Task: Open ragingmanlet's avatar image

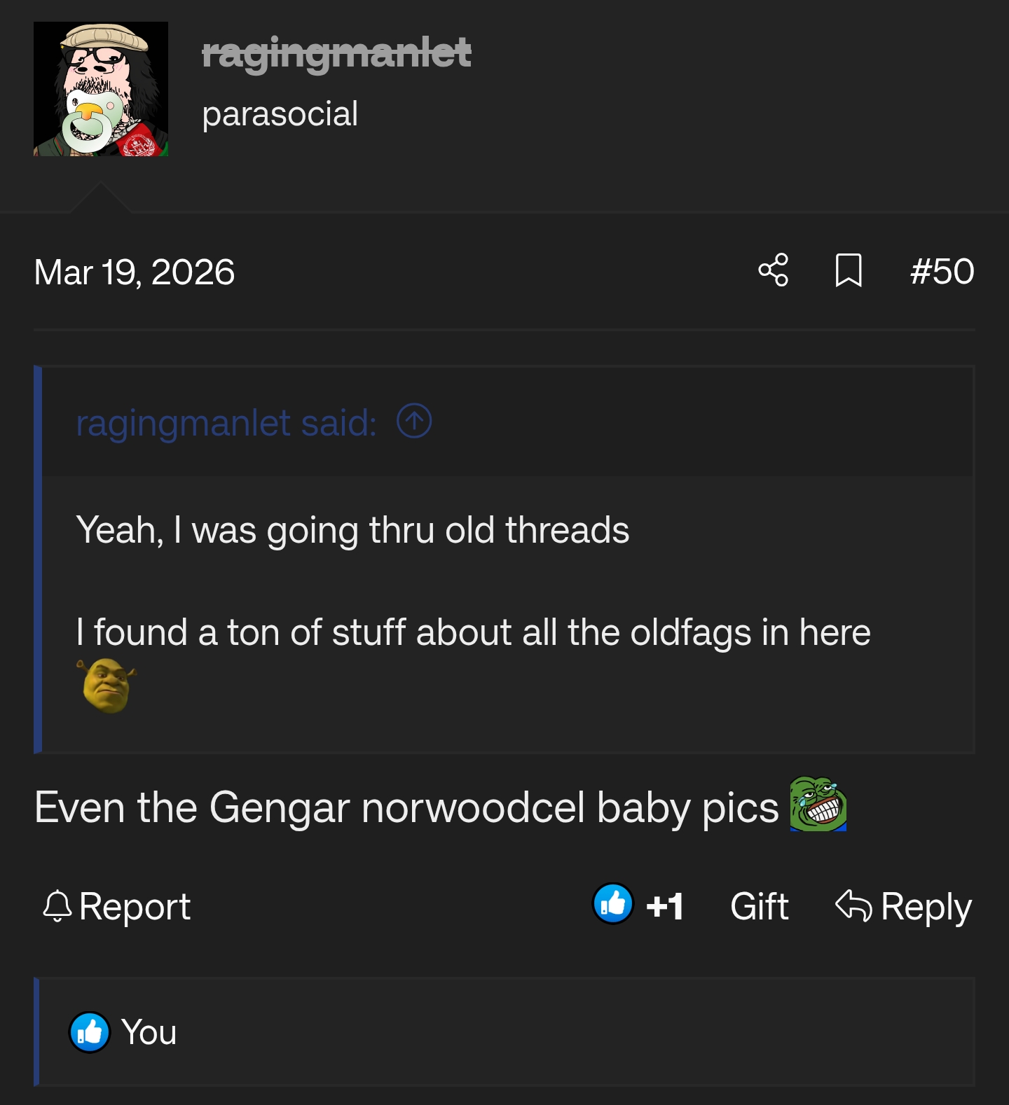Action: [101, 89]
